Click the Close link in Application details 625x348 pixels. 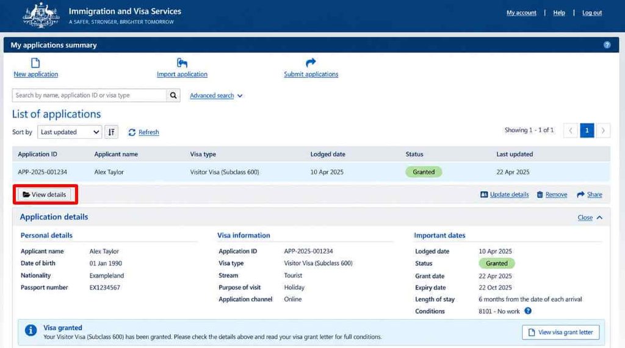(585, 218)
